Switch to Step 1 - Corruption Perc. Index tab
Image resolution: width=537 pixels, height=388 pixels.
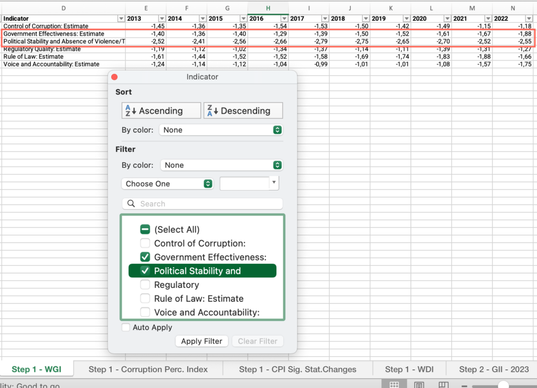148,369
